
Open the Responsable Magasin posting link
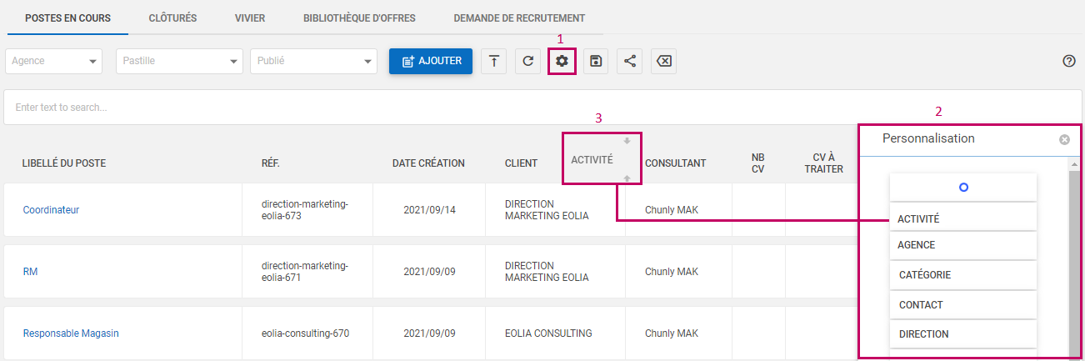(x=71, y=333)
